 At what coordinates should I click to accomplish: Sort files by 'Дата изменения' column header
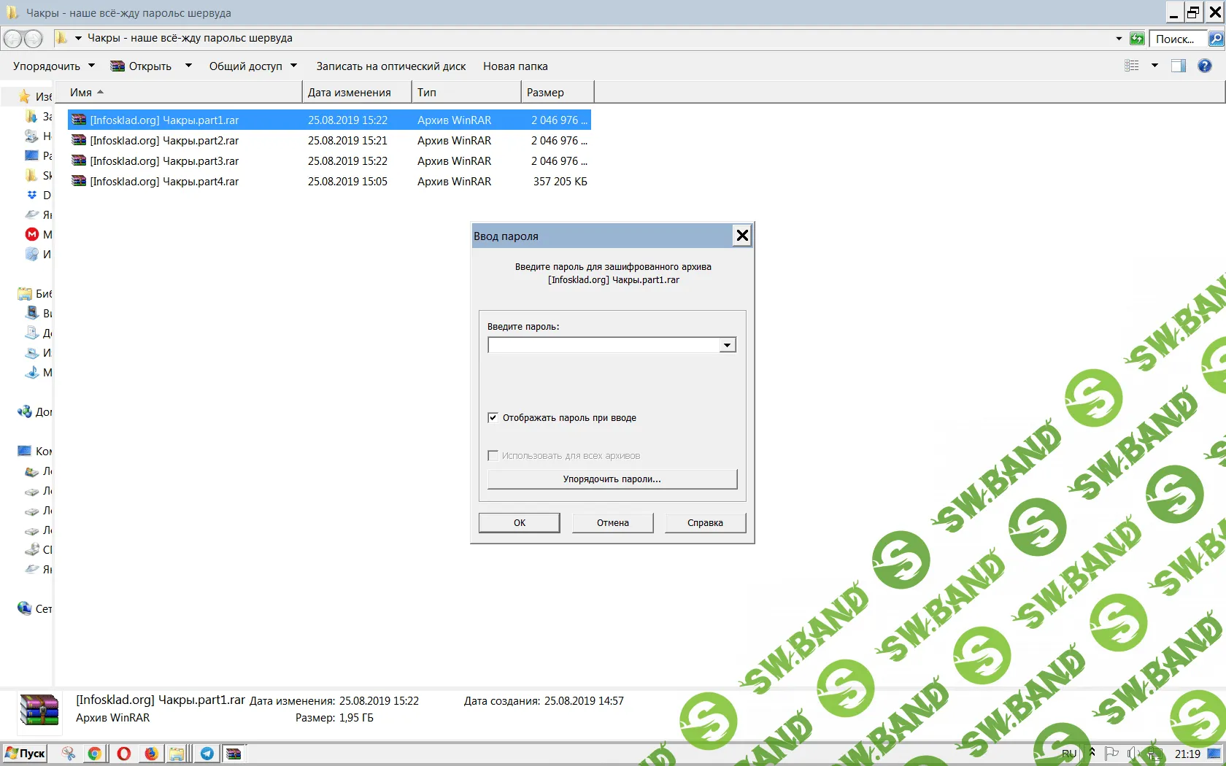tap(350, 93)
